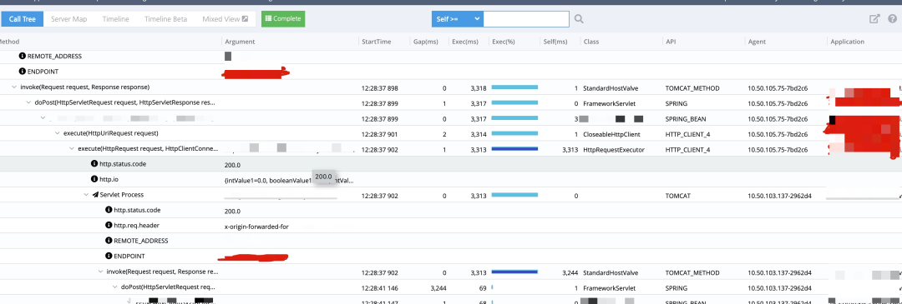Image resolution: width=902 pixels, height=304 pixels.
Task: Open the 'Self >=' filter dropdown
Action: [457, 19]
